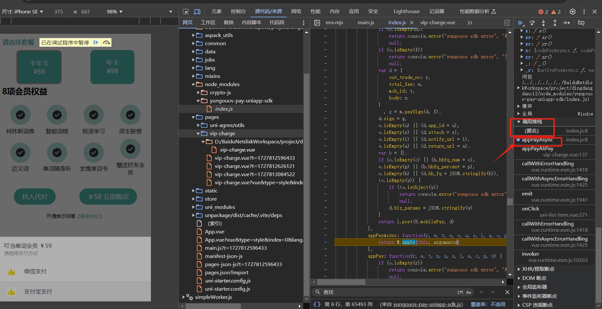Close the search bar
Image resolution: width=602 pixels, height=309 pixels.
pos(507,292)
